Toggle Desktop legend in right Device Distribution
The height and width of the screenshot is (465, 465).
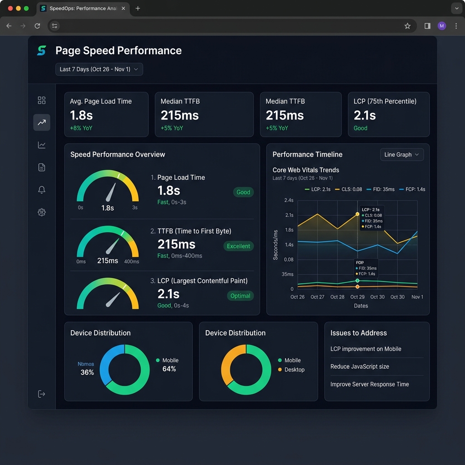point(291,370)
